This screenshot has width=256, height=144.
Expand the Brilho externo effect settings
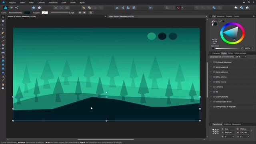click(x=211, y=77)
